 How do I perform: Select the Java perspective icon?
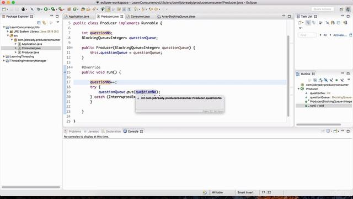[348, 9]
